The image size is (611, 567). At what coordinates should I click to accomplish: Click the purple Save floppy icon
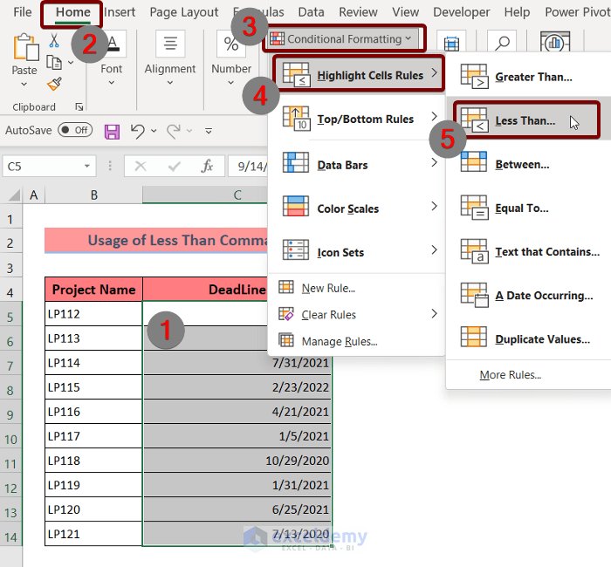[113, 132]
